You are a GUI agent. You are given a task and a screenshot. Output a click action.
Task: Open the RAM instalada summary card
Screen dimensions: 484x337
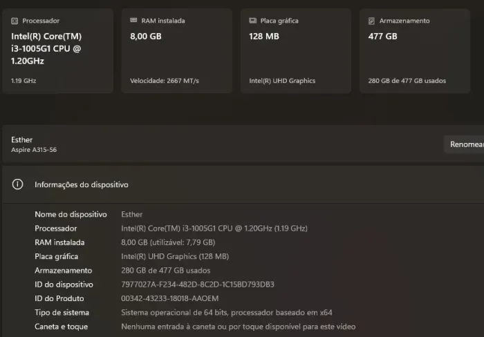click(176, 51)
